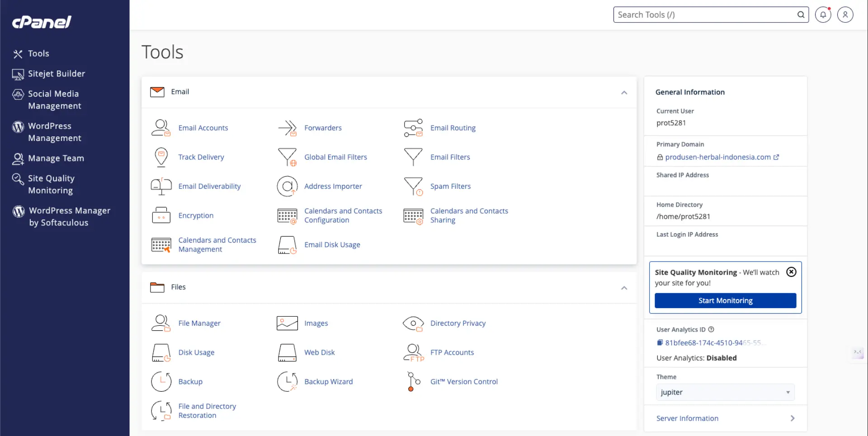Open the user account profile icon
Screen dimensions: 868x436
pyautogui.click(x=845, y=15)
